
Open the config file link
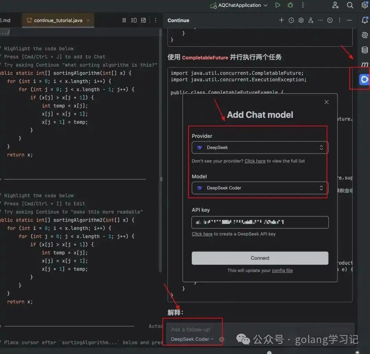click(282, 270)
